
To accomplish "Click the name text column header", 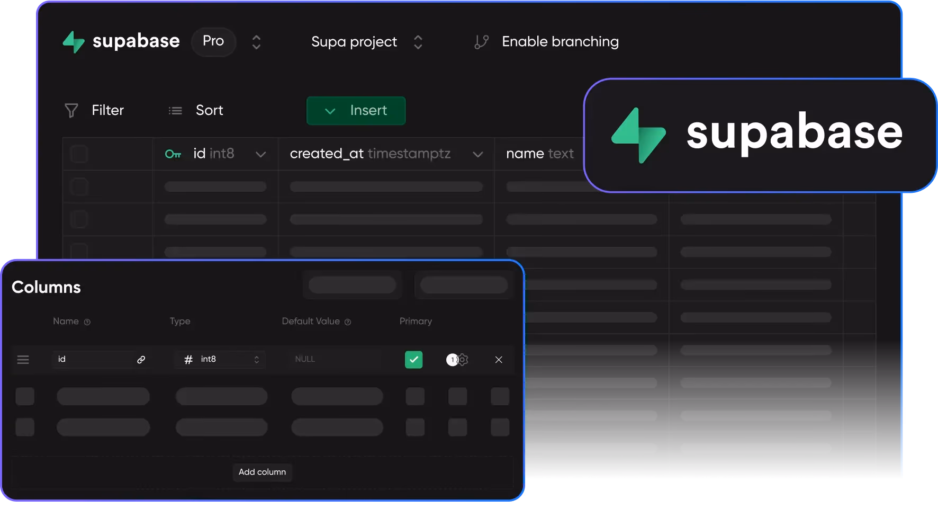I will (x=540, y=154).
